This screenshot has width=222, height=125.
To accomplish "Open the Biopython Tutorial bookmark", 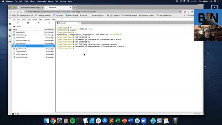I will 147,15.
